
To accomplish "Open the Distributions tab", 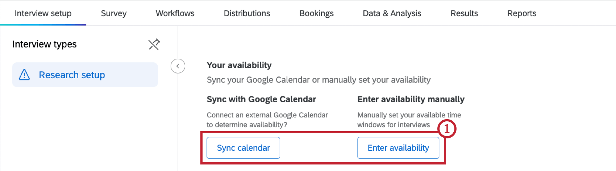I will tap(247, 13).
